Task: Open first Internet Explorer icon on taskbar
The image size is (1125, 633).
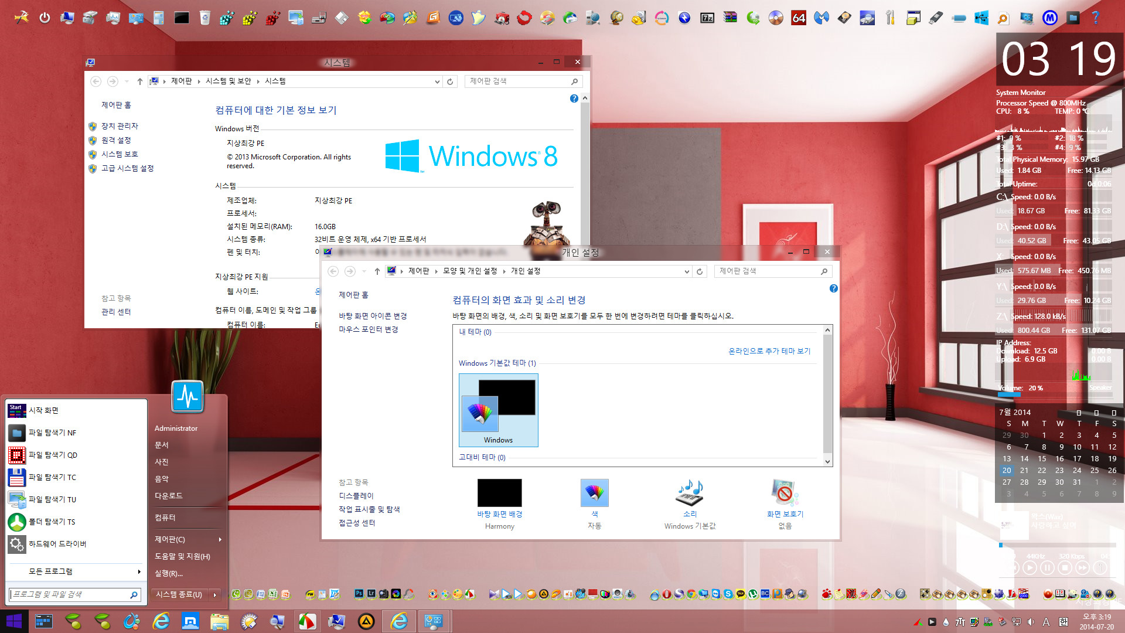Action: point(161,621)
